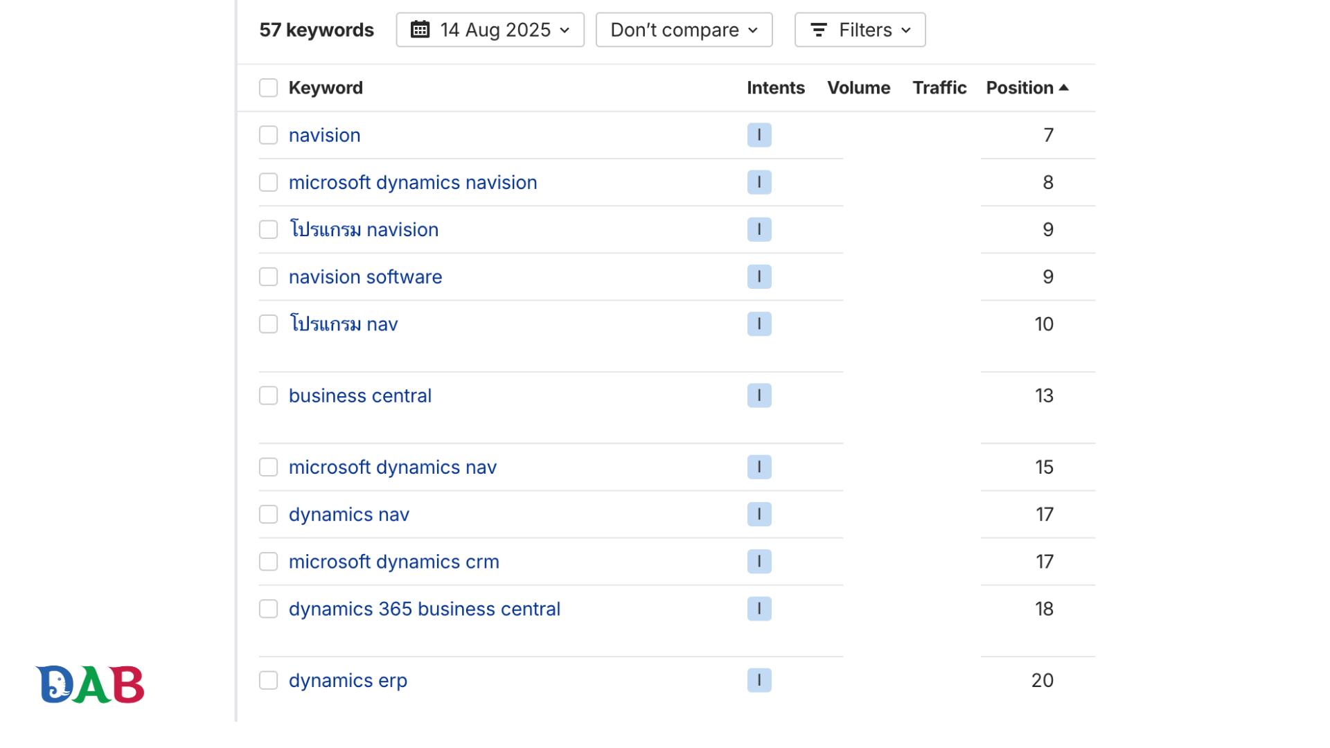Click the intent badge for dynamics erp
The image size is (1330, 748).
(x=759, y=680)
